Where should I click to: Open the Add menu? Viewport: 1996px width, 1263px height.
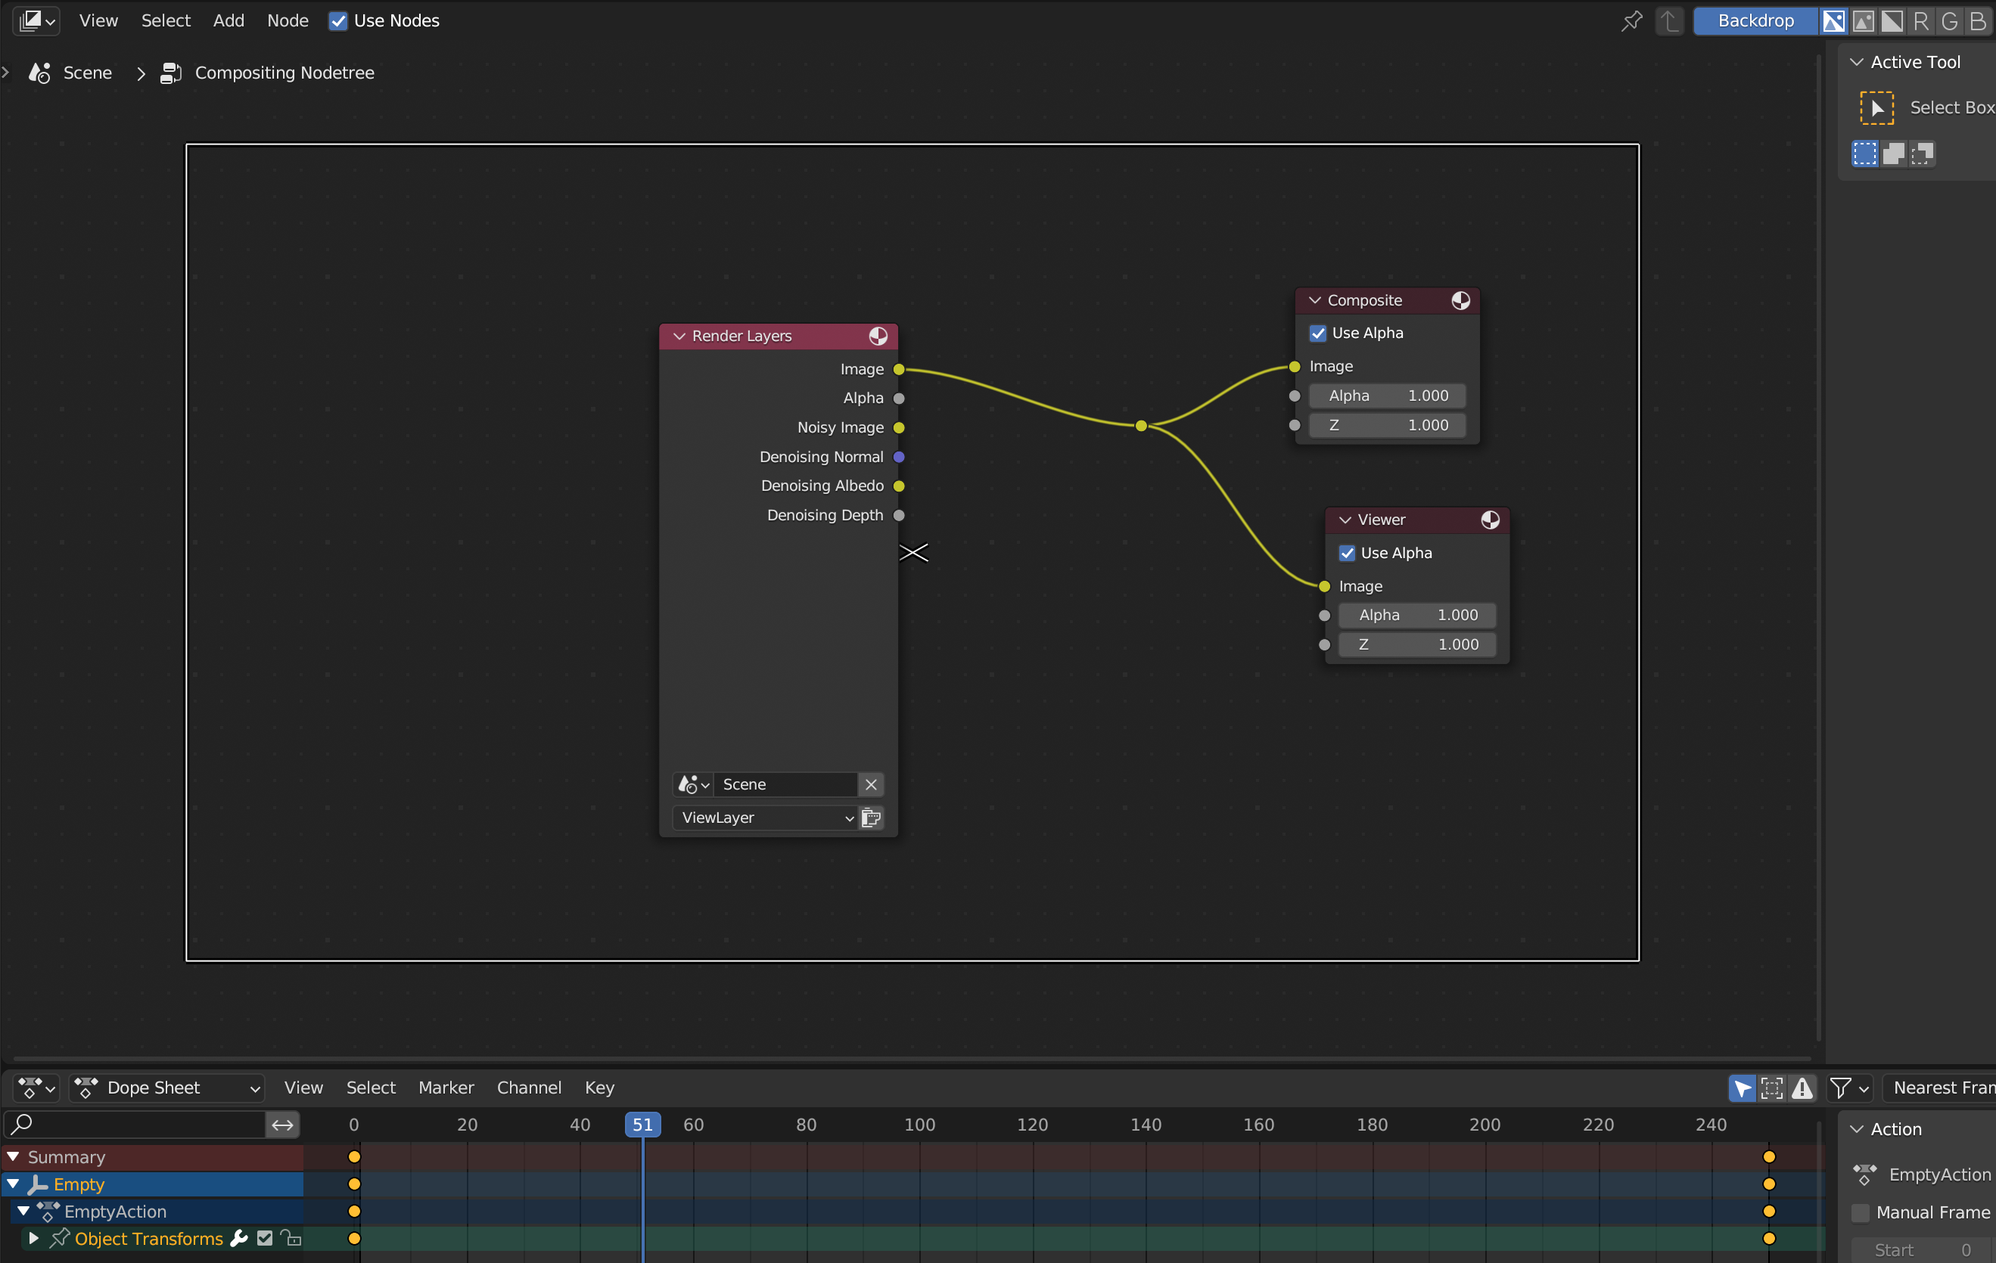pyautogui.click(x=228, y=20)
